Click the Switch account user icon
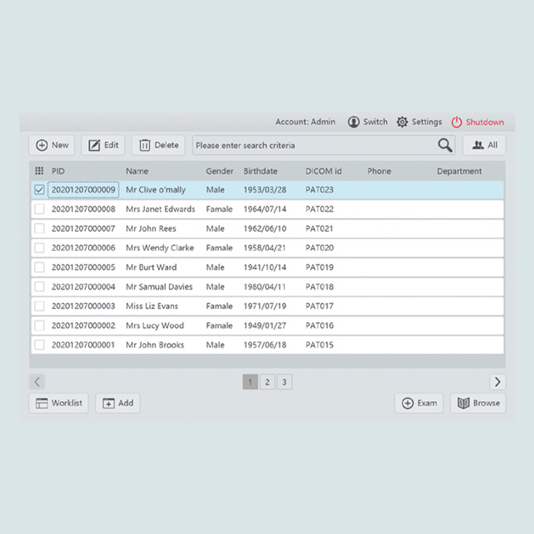Image resolution: width=534 pixels, height=534 pixels. click(353, 122)
